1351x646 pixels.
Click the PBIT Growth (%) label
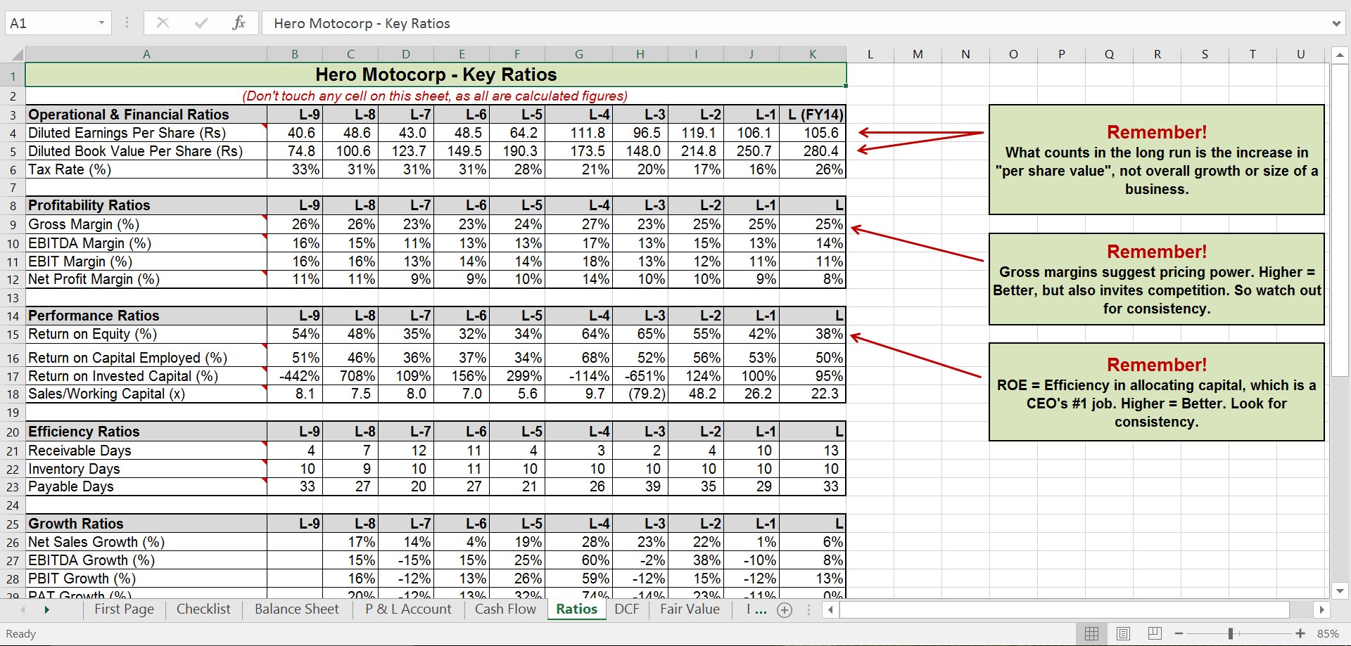pos(82,579)
